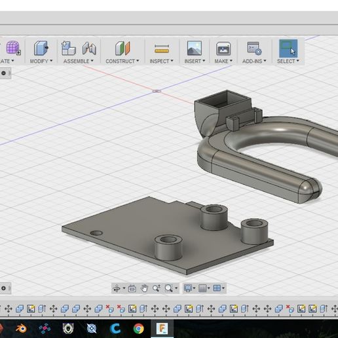Select the Pan hand tool

point(144,288)
